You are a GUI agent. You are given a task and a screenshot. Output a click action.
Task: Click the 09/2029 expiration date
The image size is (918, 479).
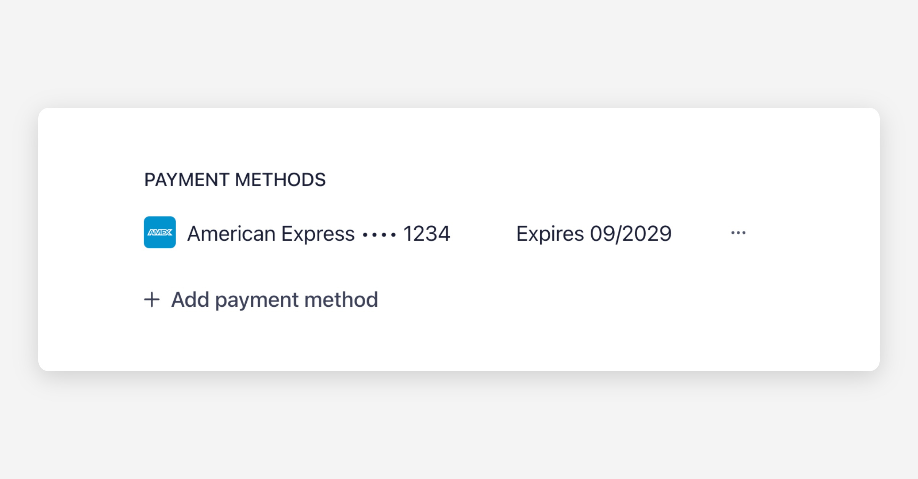click(x=631, y=233)
